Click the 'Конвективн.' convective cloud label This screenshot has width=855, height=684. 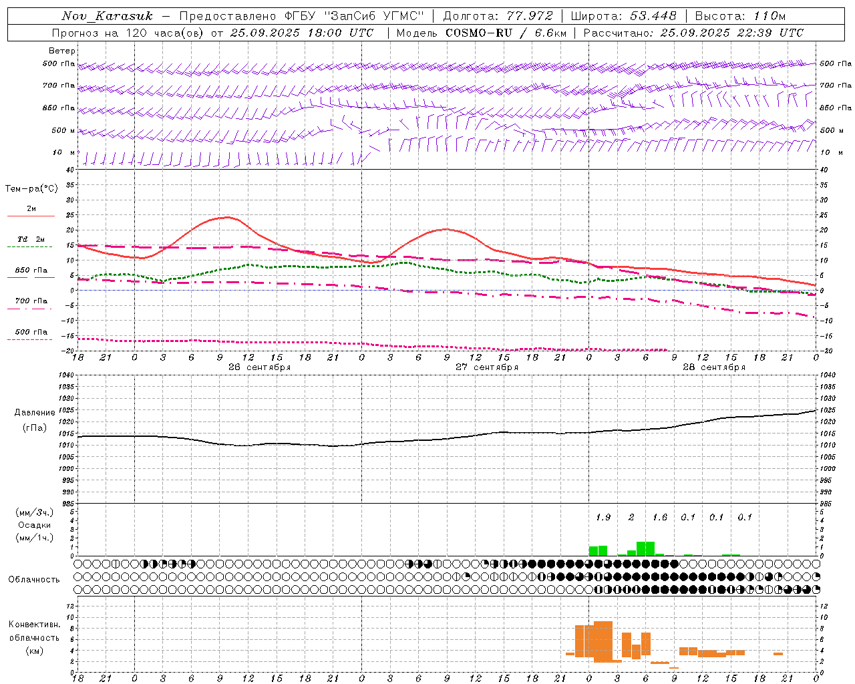[35, 625]
